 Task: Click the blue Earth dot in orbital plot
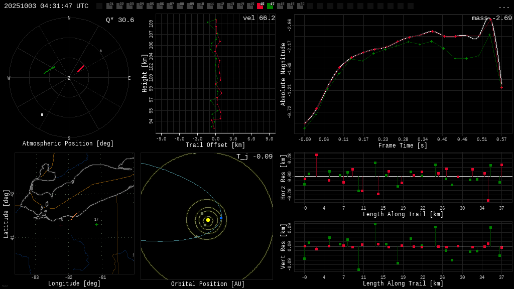[x=221, y=218]
